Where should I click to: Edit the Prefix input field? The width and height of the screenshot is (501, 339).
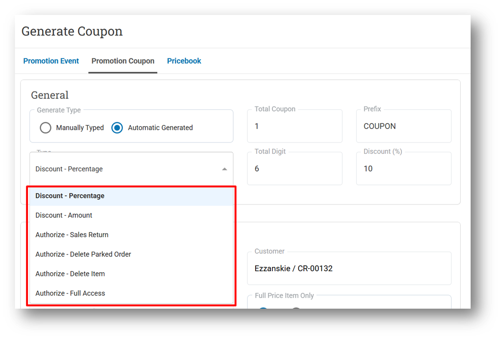pyautogui.click(x=403, y=127)
